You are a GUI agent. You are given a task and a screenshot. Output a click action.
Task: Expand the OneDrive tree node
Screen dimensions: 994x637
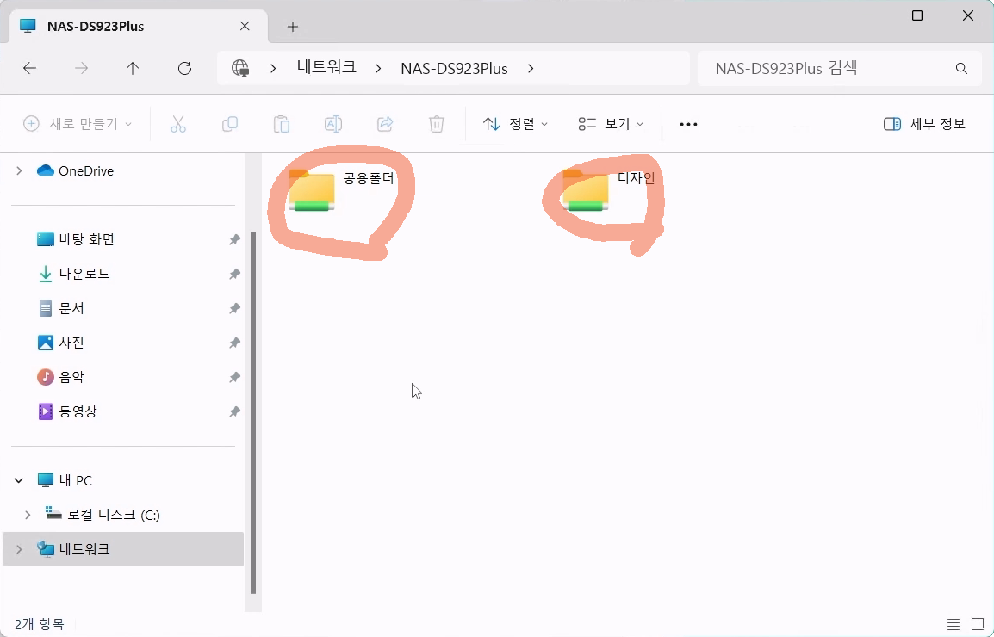coord(19,171)
